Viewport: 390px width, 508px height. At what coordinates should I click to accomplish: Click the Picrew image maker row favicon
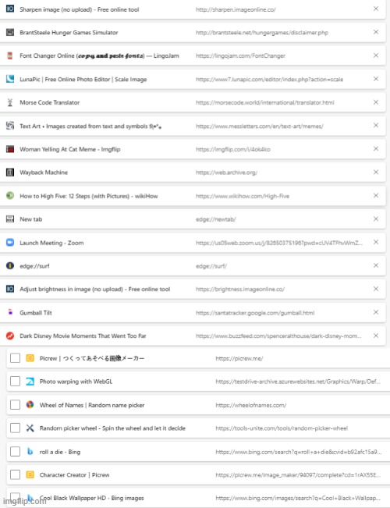tap(30, 358)
